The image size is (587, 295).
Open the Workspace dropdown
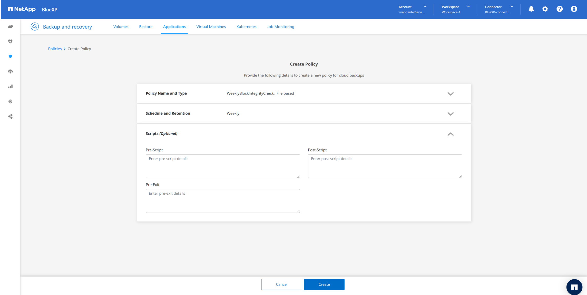[456, 9]
